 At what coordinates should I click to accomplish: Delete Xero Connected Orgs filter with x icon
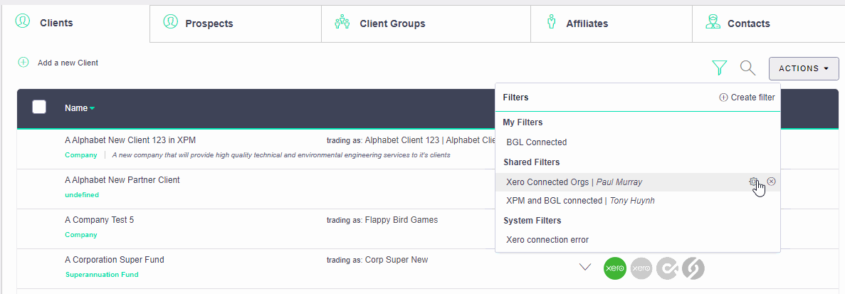(771, 182)
